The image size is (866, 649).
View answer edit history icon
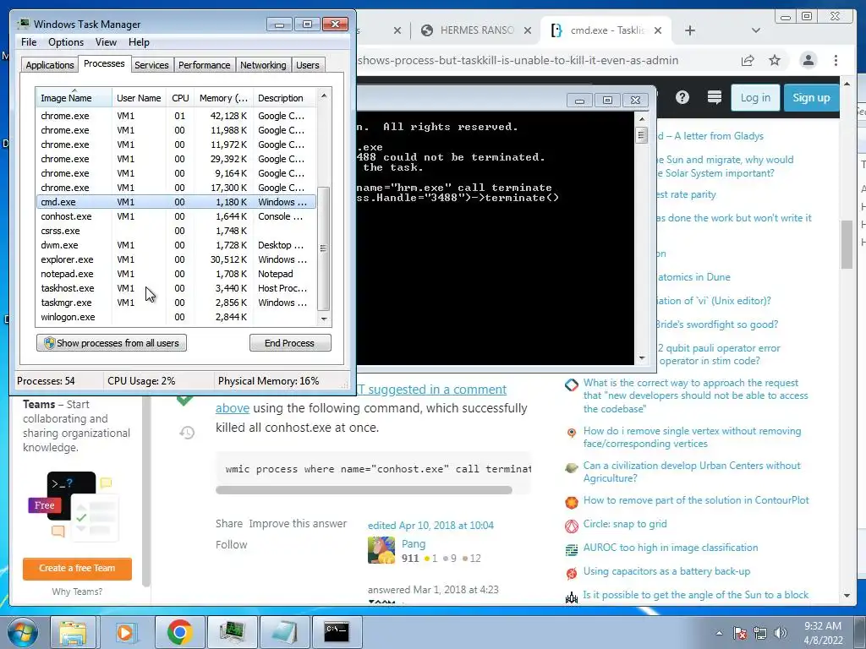pyautogui.click(x=187, y=433)
